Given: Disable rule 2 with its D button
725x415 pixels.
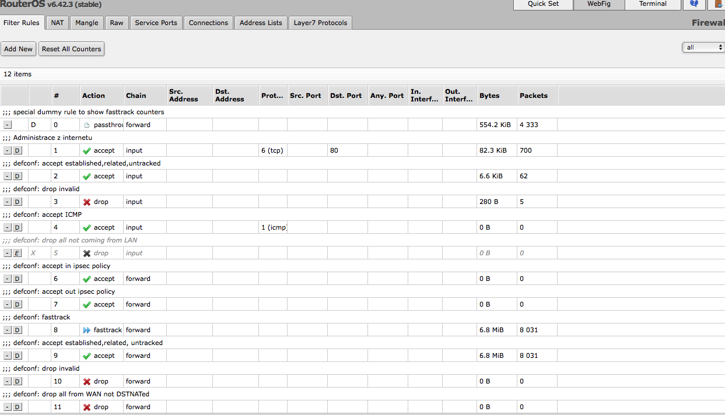Looking at the screenshot, I should point(17,176).
